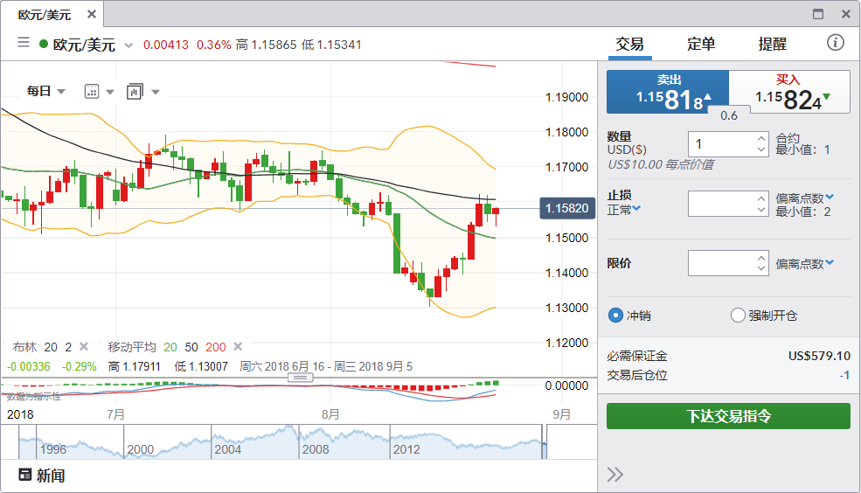Collapse the trade panel with double-chevron icon

[x=615, y=475]
